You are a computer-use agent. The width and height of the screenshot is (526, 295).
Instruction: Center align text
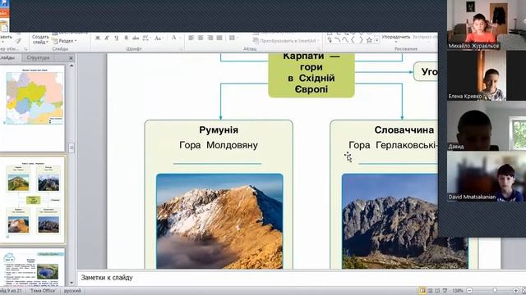(x=201, y=39)
